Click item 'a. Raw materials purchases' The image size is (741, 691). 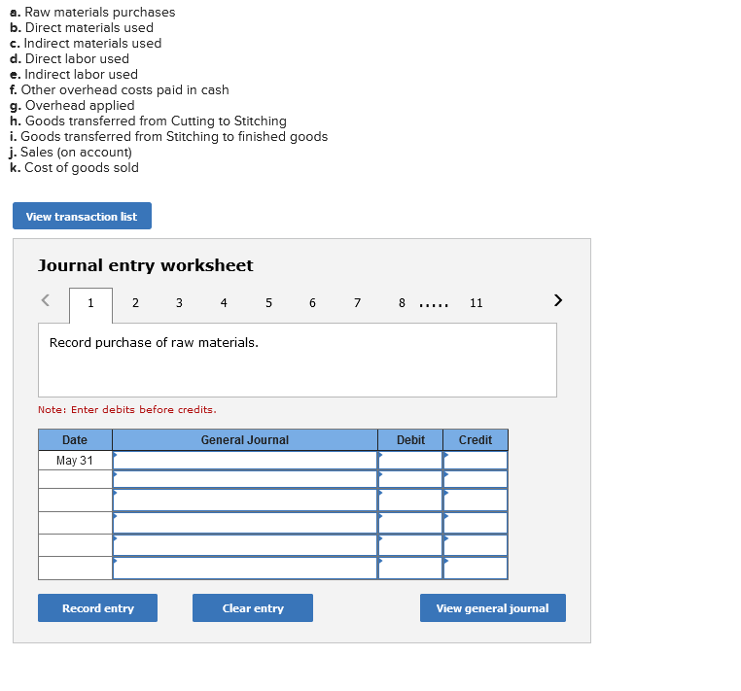click(92, 13)
